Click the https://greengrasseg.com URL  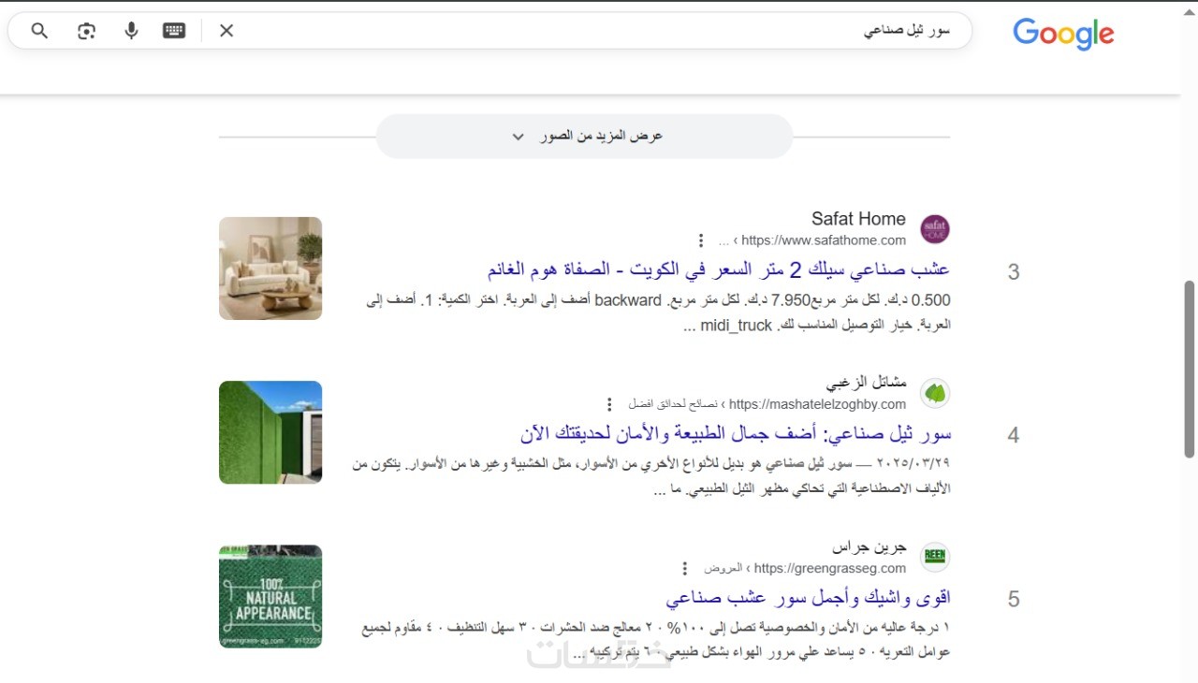(x=829, y=568)
